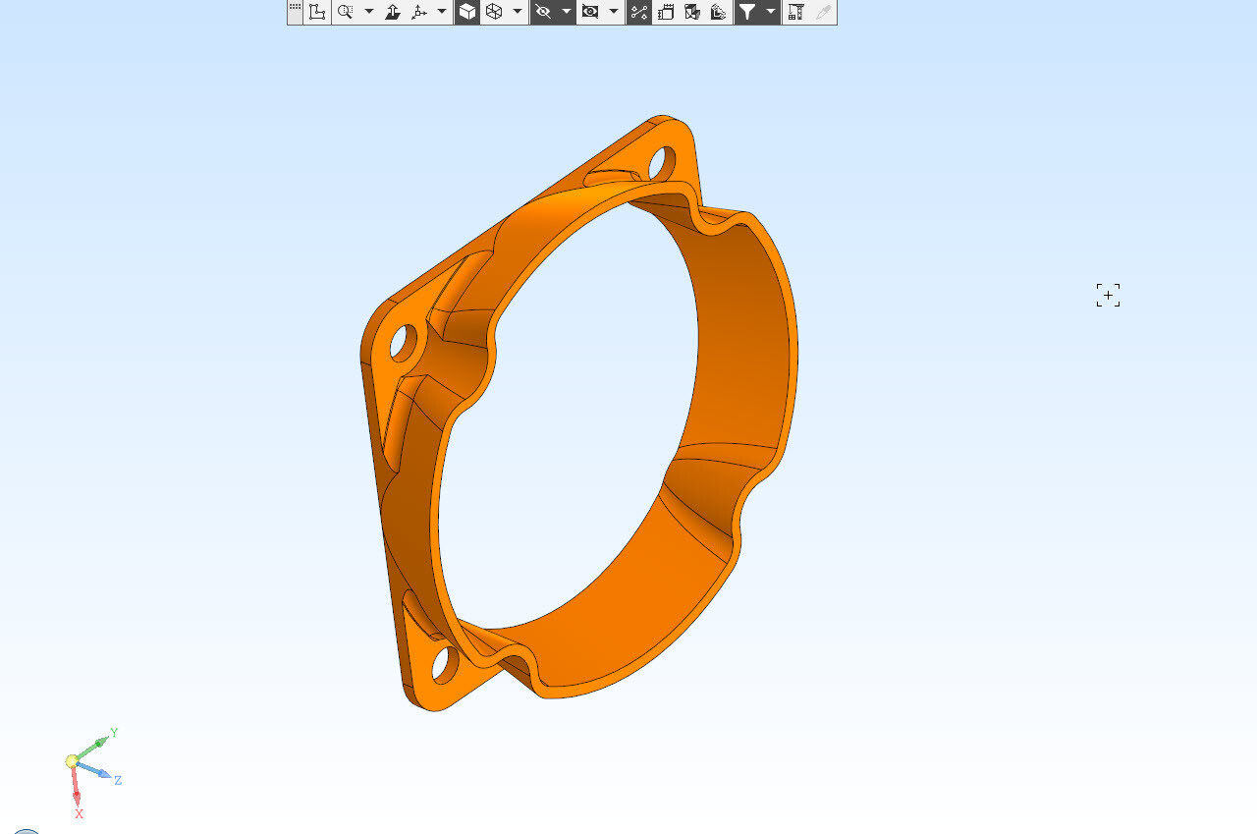Click the normal-to-plane view icon
This screenshot has width=1257, height=834.
pyautogui.click(x=393, y=12)
